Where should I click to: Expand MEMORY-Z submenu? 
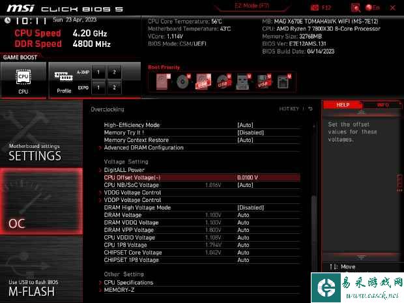(119, 290)
